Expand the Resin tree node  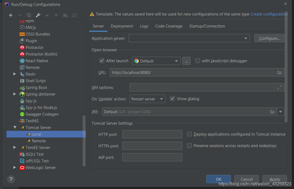15,74
